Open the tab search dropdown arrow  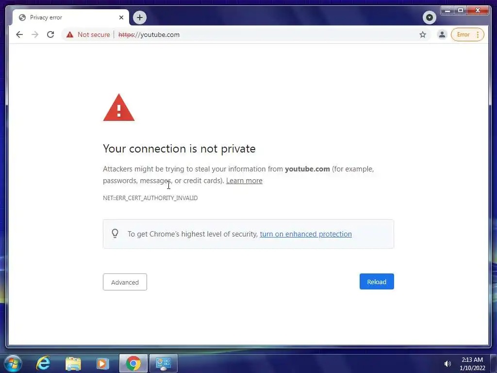(x=430, y=17)
